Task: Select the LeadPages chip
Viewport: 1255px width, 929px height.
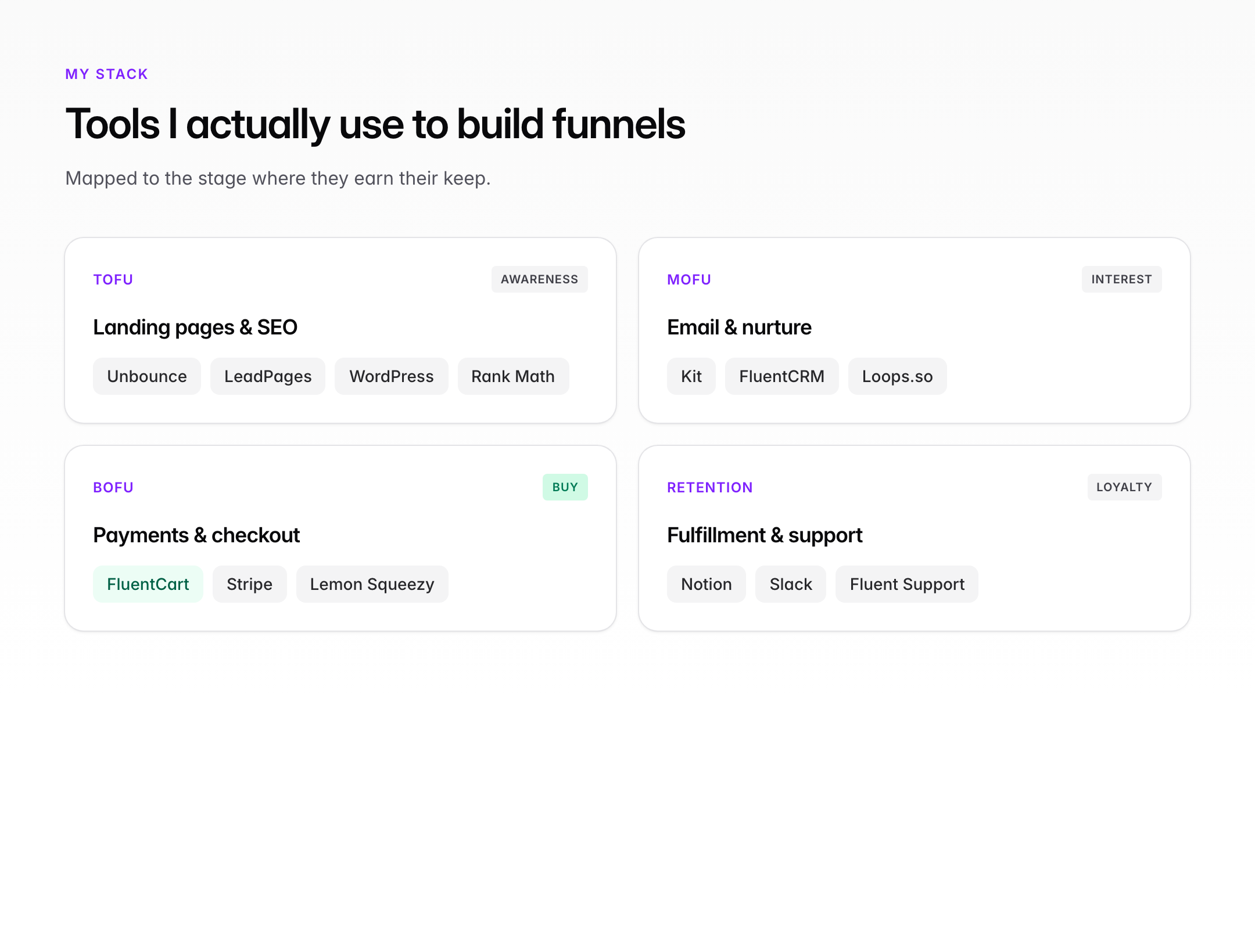Action: 268,376
